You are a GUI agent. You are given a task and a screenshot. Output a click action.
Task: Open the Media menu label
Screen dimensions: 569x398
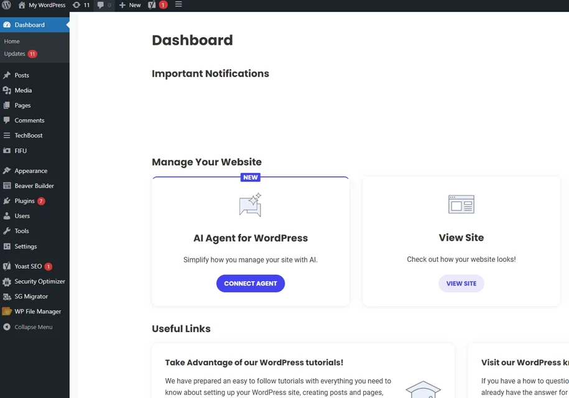coord(23,90)
